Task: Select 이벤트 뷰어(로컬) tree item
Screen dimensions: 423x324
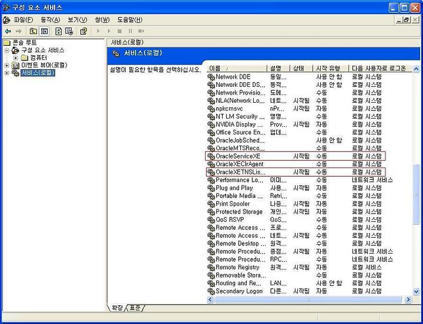Action: [x=44, y=65]
